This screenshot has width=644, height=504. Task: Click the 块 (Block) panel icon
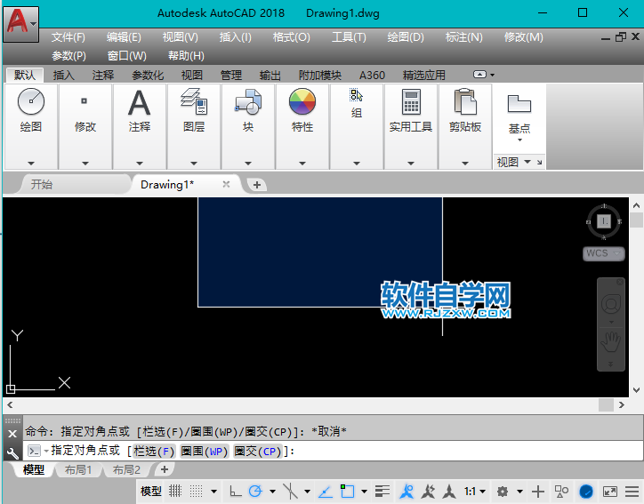coord(247,110)
